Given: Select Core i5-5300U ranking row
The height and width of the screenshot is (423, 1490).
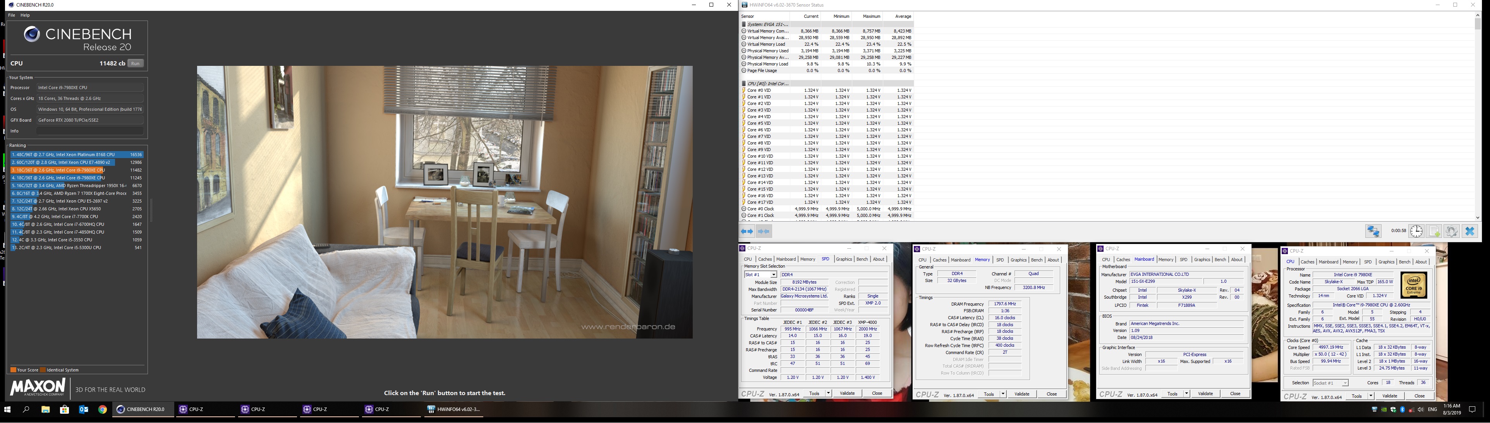Looking at the screenshot, I should coord(76,248).
